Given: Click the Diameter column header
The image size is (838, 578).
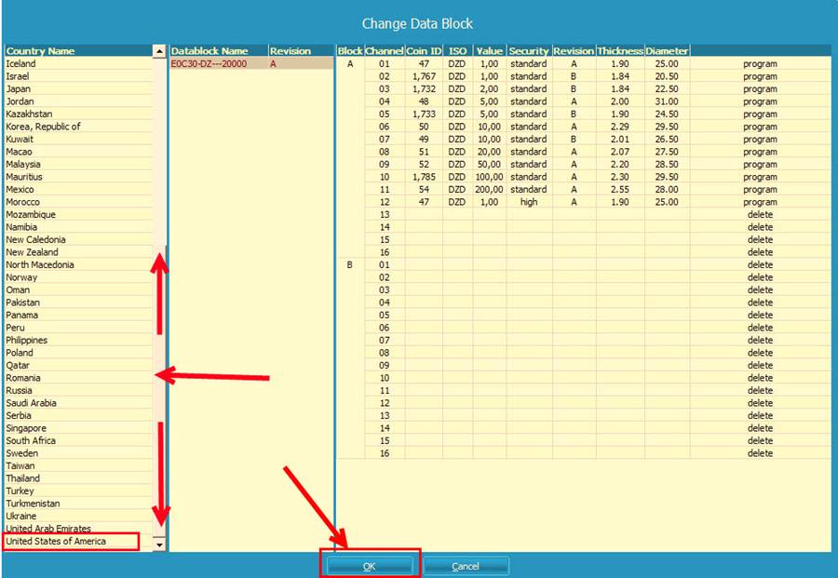Looking at the screenshot, I should [667, 50].
